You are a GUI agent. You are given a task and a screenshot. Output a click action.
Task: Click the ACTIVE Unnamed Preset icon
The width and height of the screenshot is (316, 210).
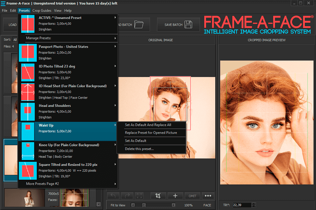[x=28, y=24]
